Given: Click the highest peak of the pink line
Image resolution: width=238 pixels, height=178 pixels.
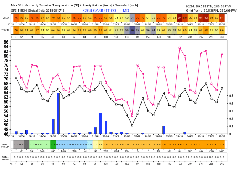Looking at the screenshot, I should [x=180, y=47].
